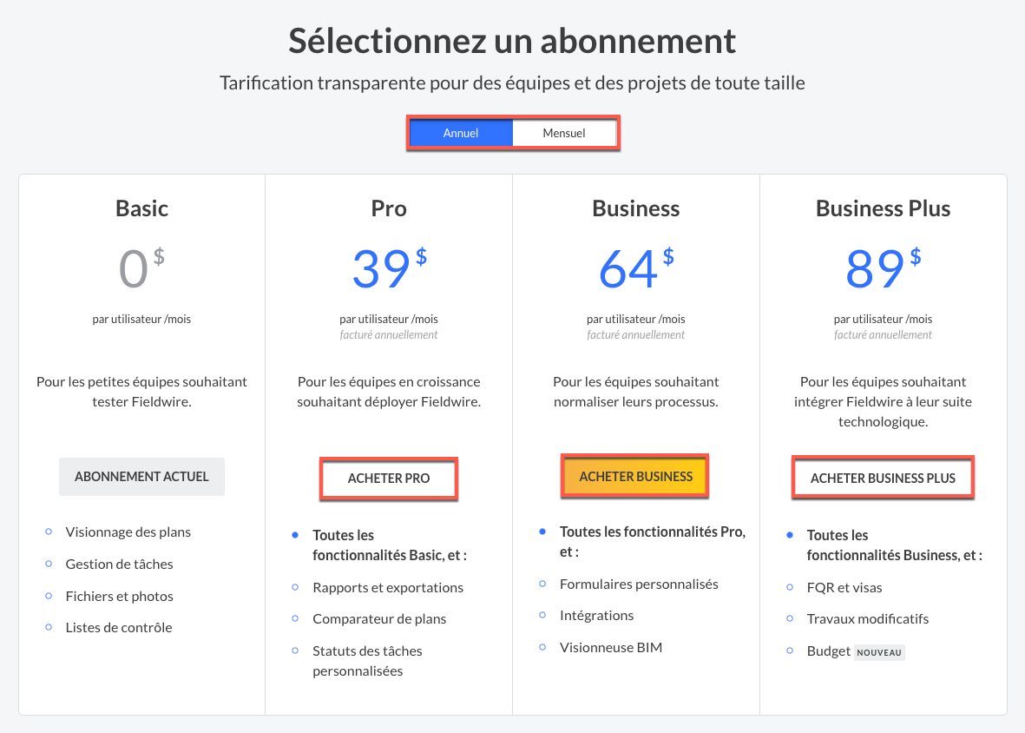Select Acheter Business Plus

point(883,478)
